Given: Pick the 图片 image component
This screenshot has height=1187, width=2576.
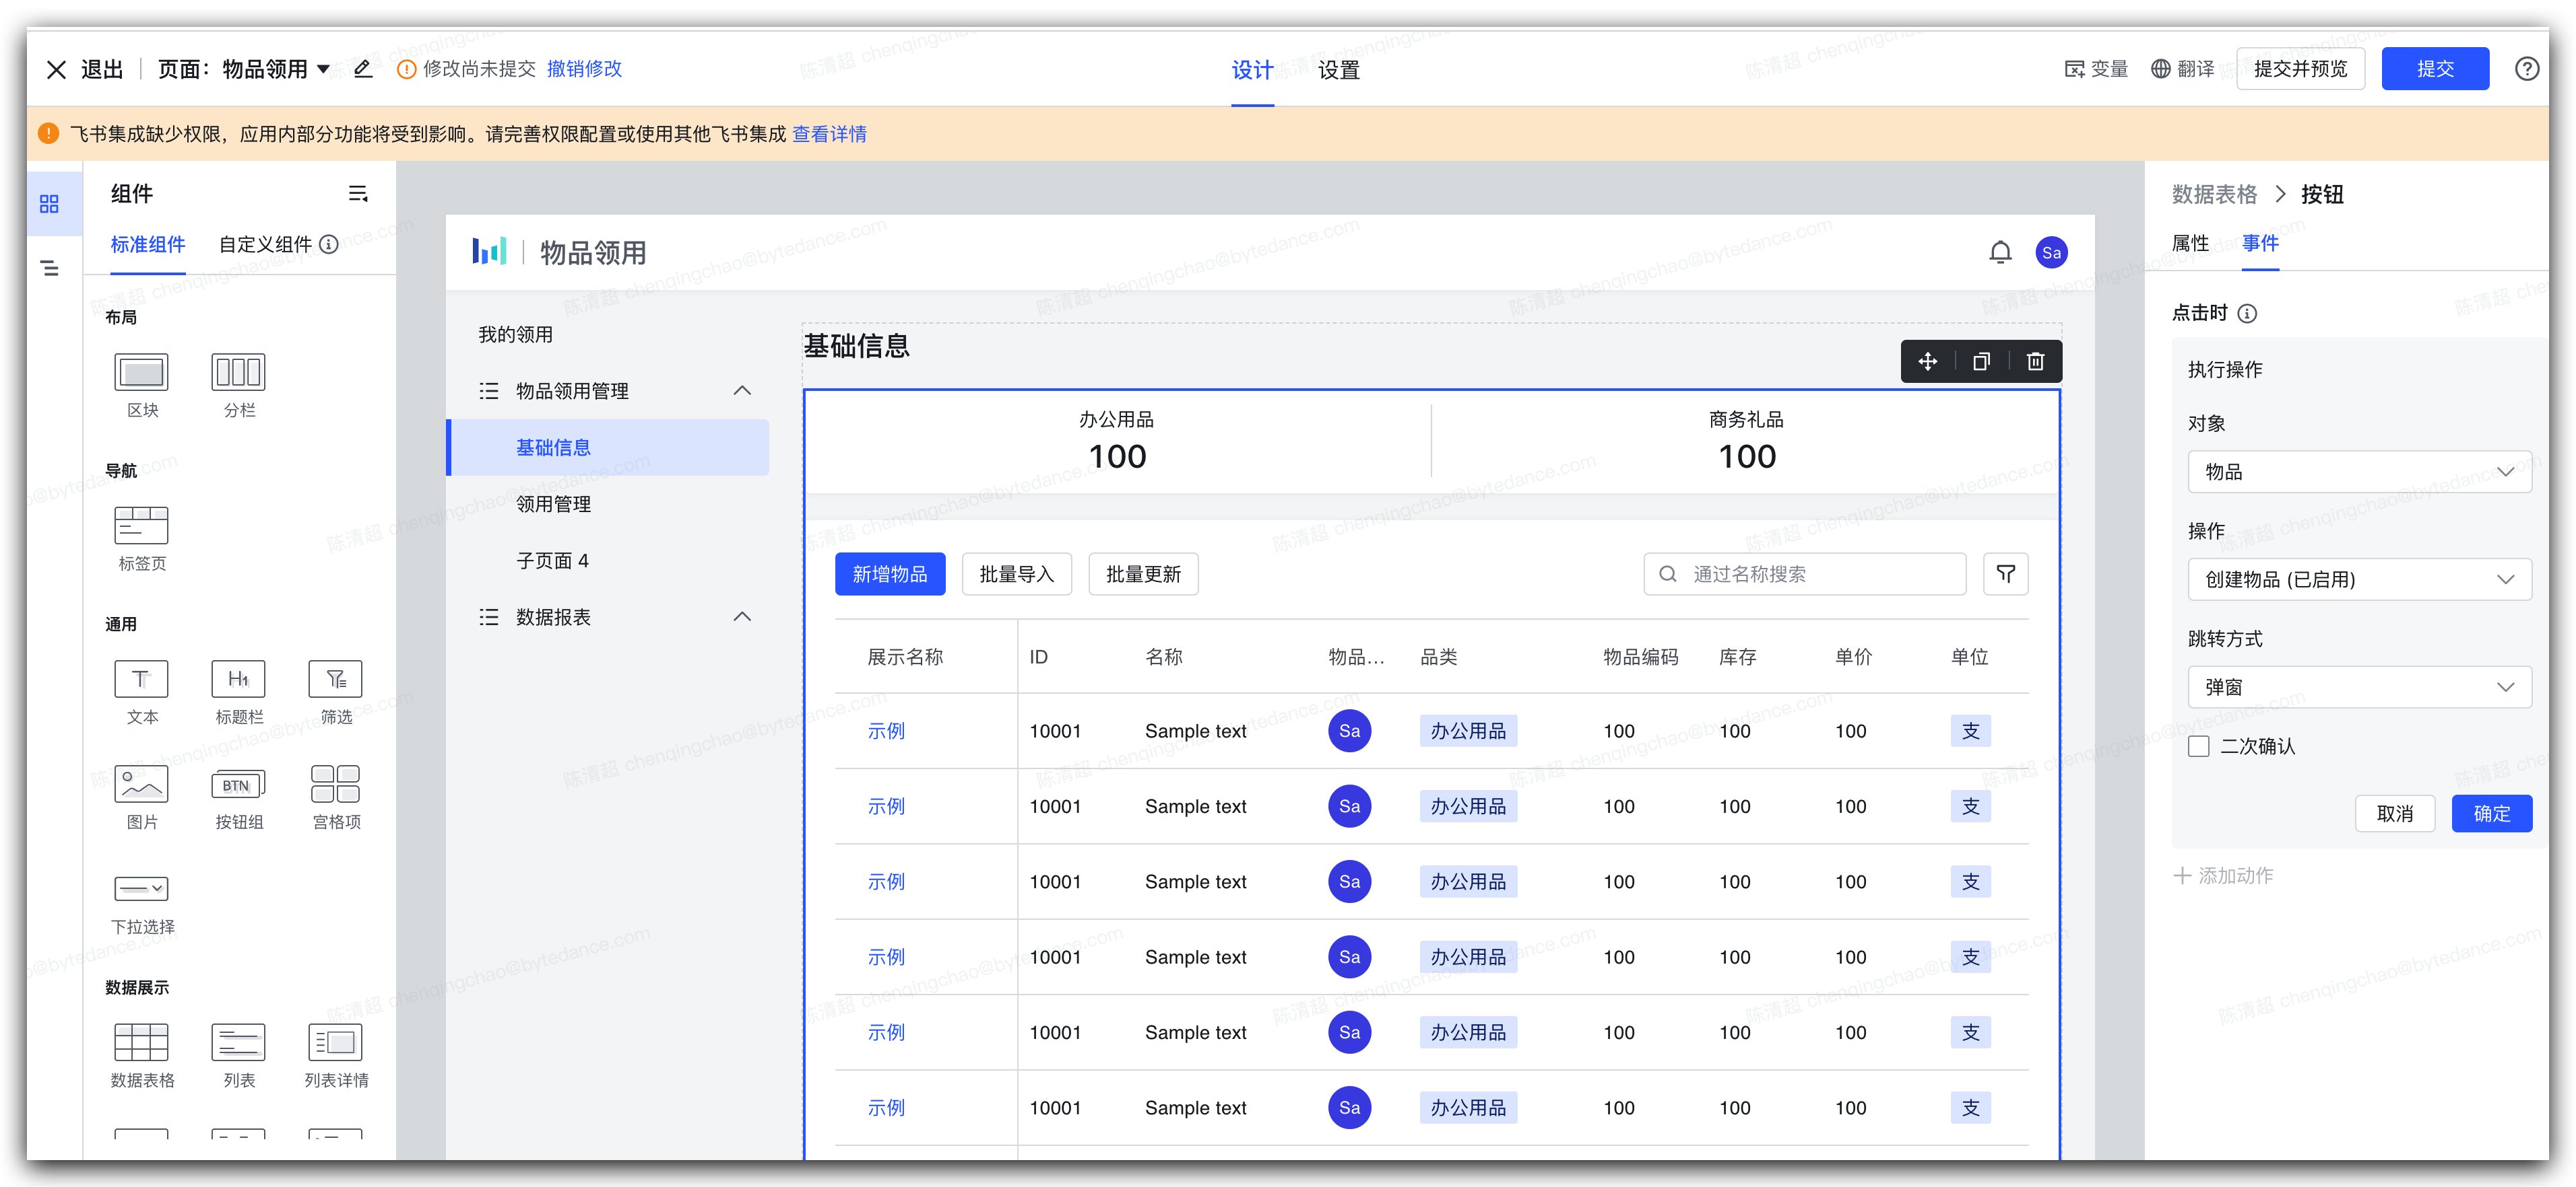Looking at the screenshot, I should tap(142, 797).
